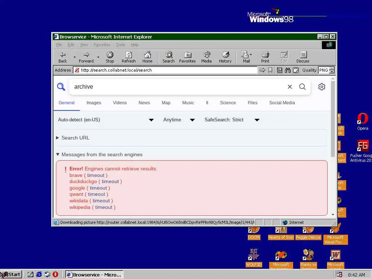This screenshot has height=279, width=372.
Task: Click the clipboard icon near Quality
Action: [x=296, y=70]
